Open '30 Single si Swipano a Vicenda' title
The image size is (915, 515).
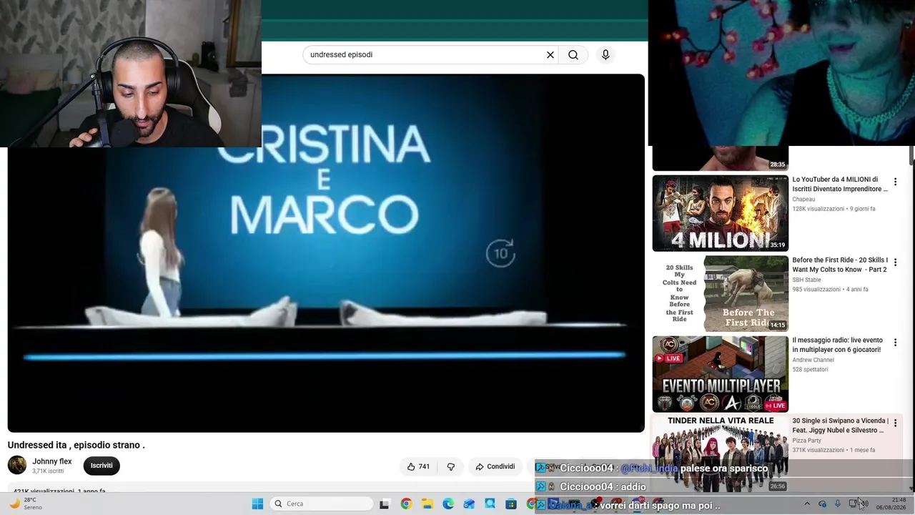tap(840, 426)
